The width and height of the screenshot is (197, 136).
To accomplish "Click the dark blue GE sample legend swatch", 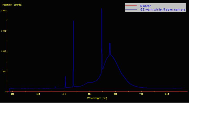I will (x=131, y=9).
